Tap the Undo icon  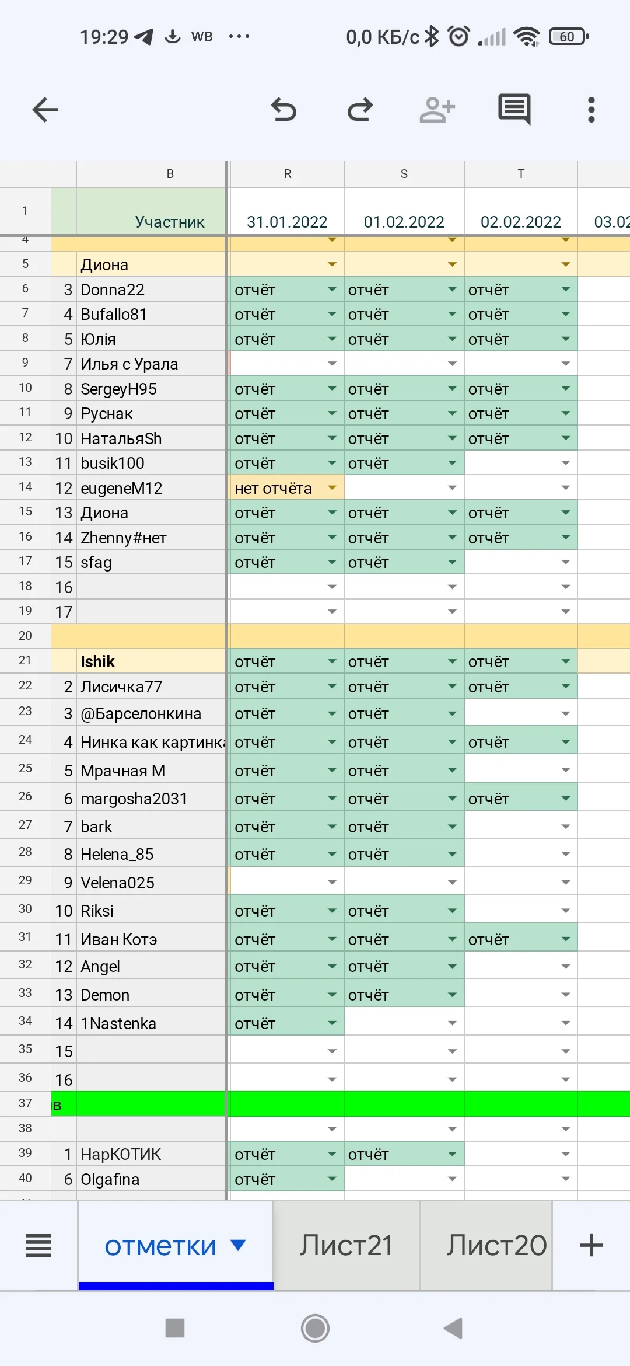[x=284, y=109]
